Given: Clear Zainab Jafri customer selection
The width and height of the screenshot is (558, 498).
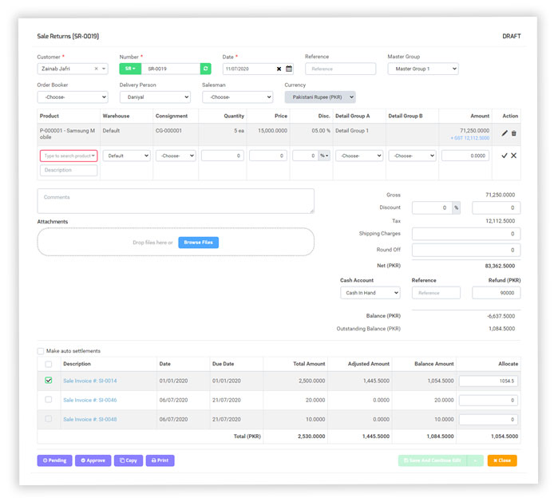Looking at the screenshot, I should (x=97, y=69).
